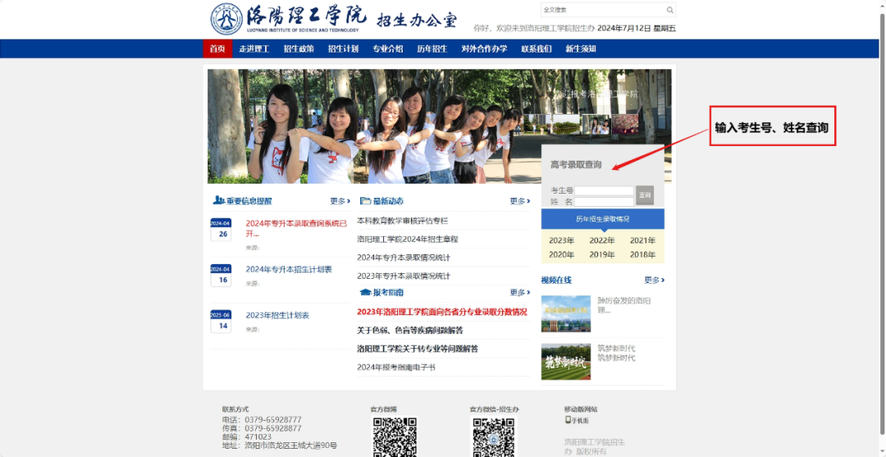Click the 招生办公室 header title
The width and height of the screenshot is (886, 457).
click(x=417, y=21)
